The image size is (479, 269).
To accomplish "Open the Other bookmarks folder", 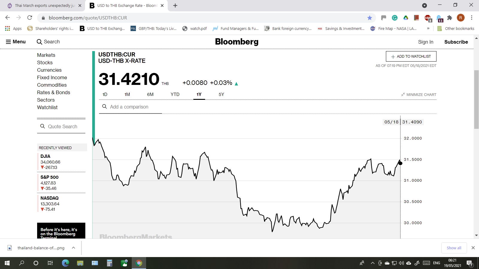I will [456, 28].
